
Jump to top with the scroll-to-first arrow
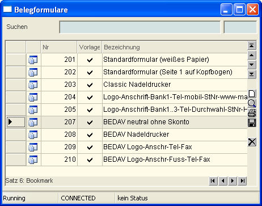pyautogui.click(x=252, y=45)
